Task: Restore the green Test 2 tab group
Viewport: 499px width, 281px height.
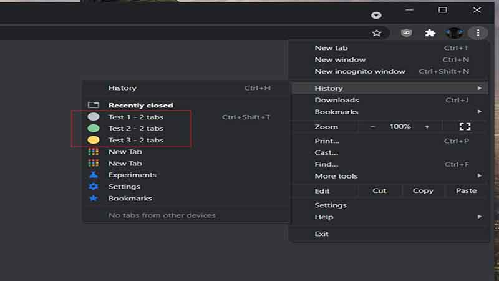Action: 135,129
